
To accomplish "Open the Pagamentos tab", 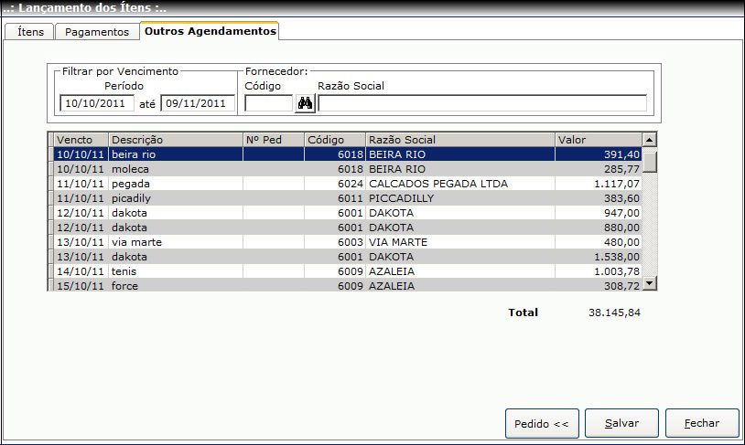I will click(97, 32).
